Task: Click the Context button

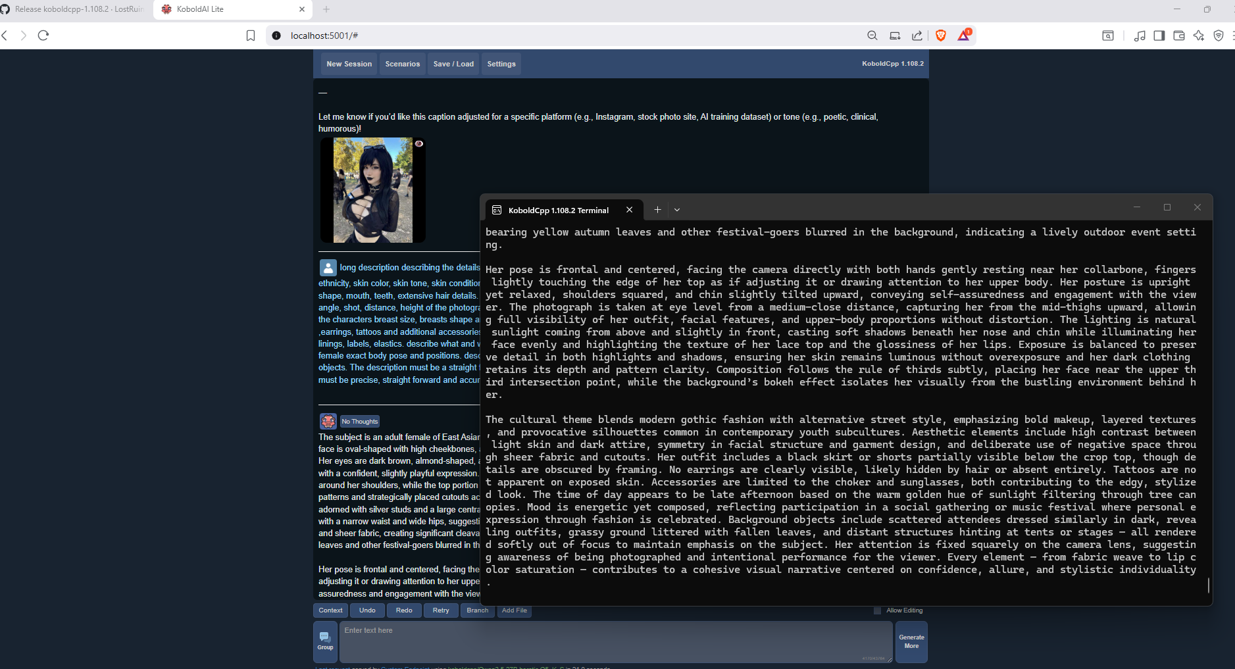Action: click(331, 610)
